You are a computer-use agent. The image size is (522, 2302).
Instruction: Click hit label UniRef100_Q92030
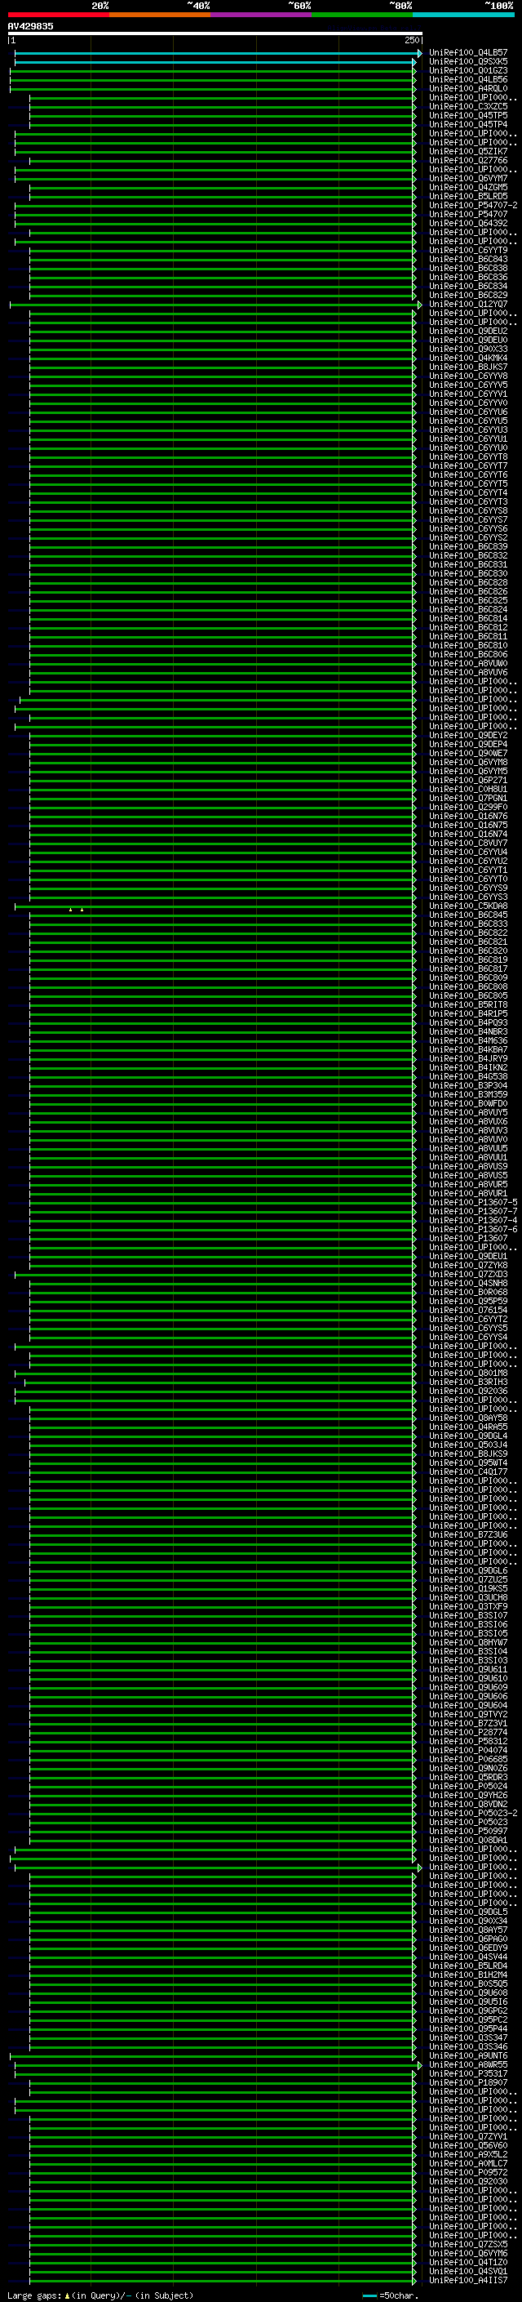tap(468, 2181)
